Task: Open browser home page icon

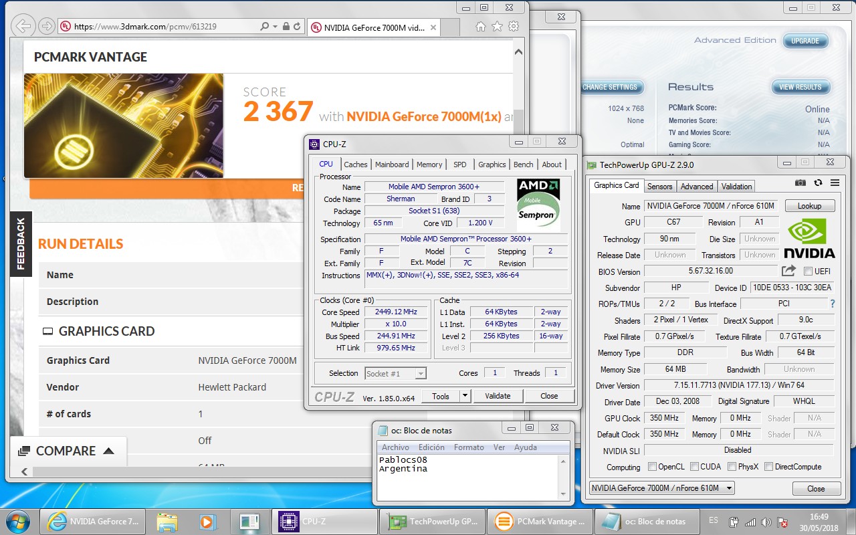Action: point(480,27)
